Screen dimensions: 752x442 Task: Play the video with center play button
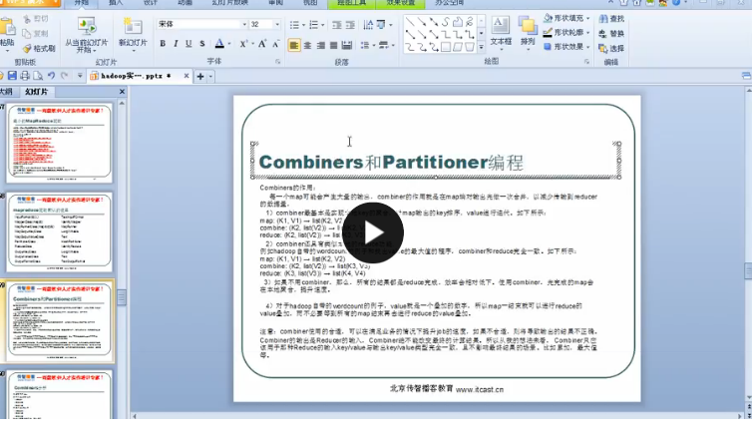373,232
